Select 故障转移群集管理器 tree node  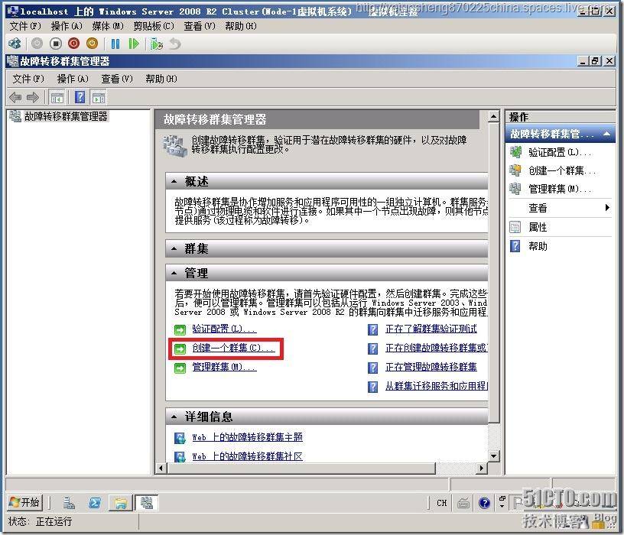66,116
